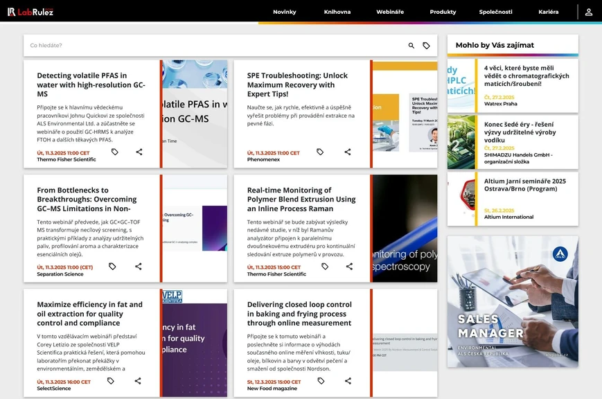The width and height of the screenshot is (602, 399).
Task: Share the Real-time Monitoring Raman webinar
Action: 349,266
